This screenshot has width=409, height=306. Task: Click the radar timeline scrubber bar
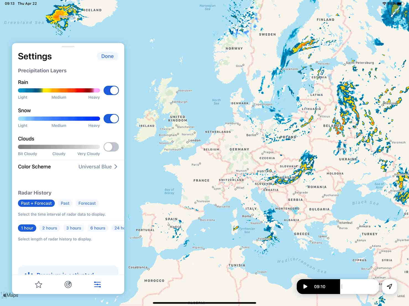pyautogui.click(x=359, y=286)
